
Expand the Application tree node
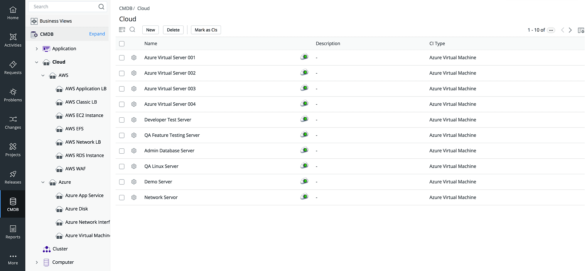point(37,49)
